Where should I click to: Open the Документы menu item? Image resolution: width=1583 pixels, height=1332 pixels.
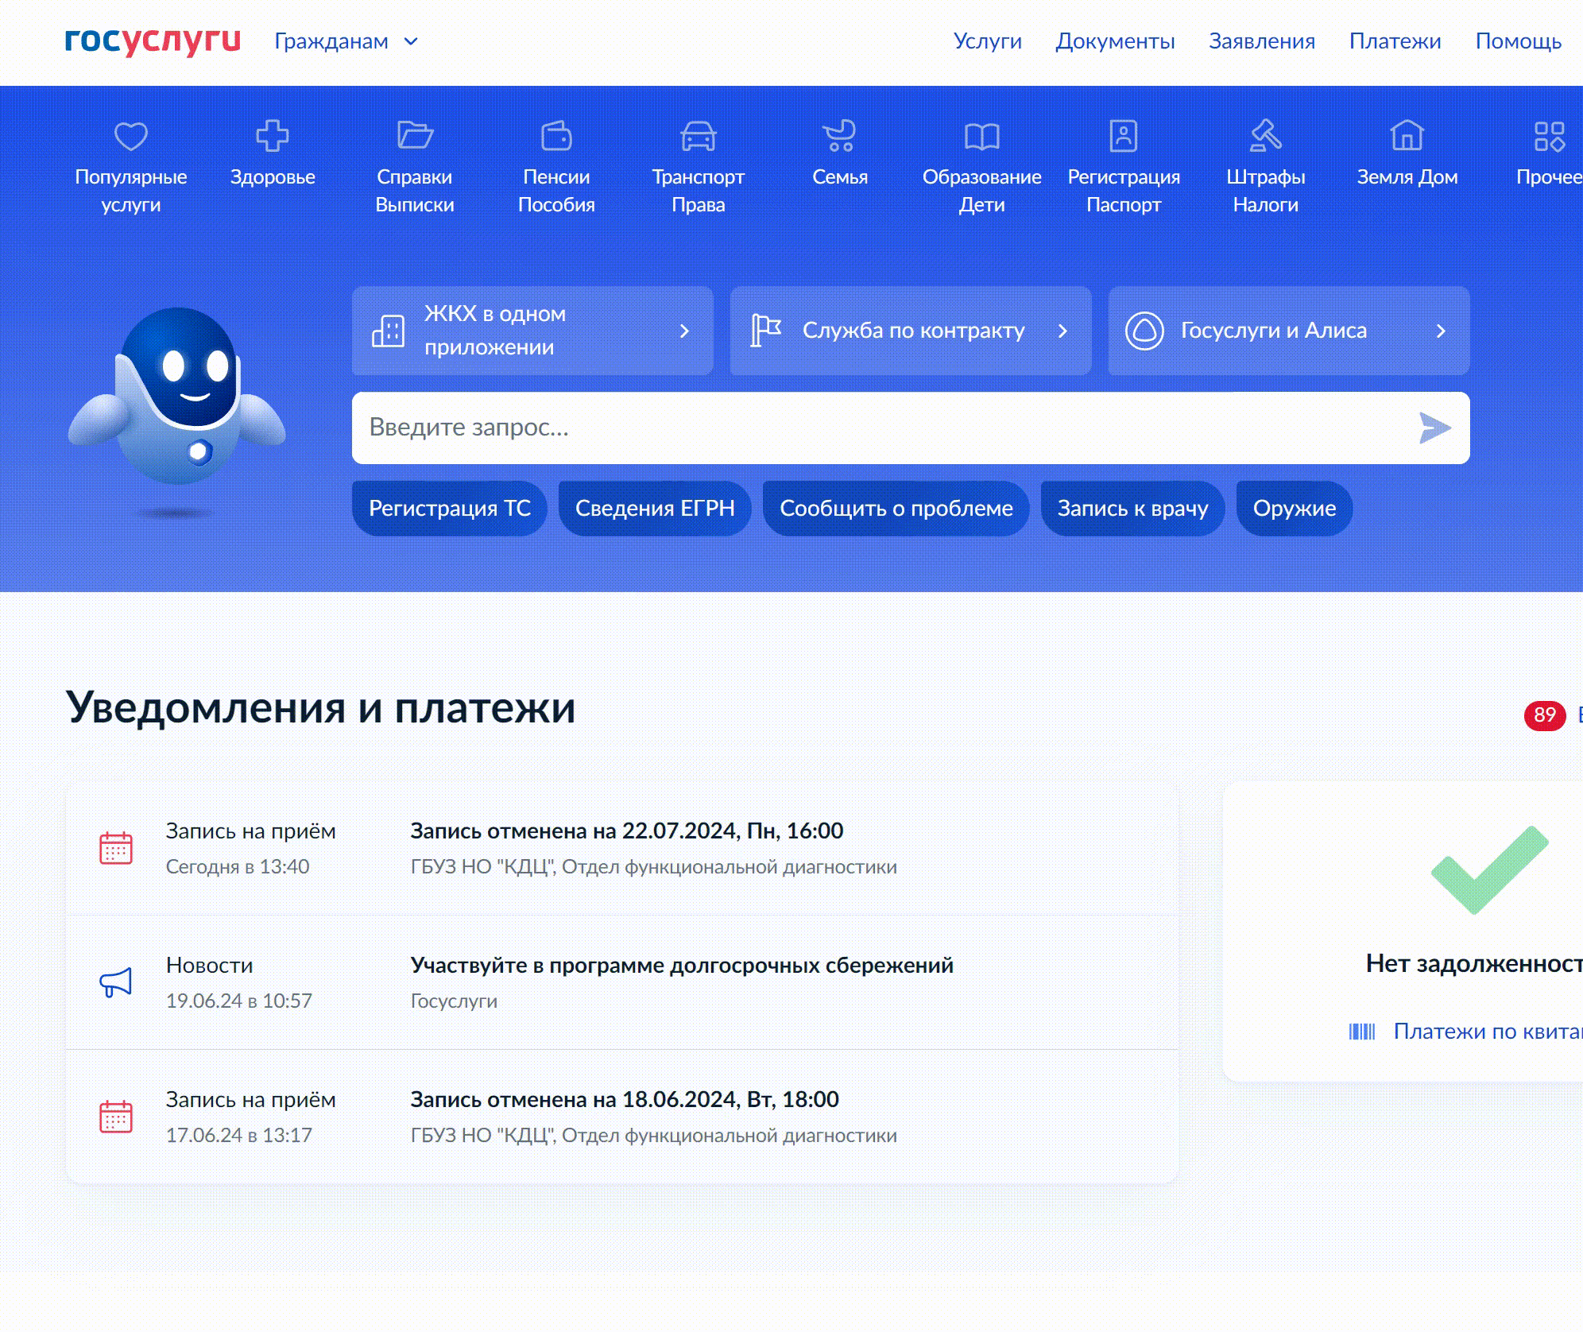tap(1115, 41)
